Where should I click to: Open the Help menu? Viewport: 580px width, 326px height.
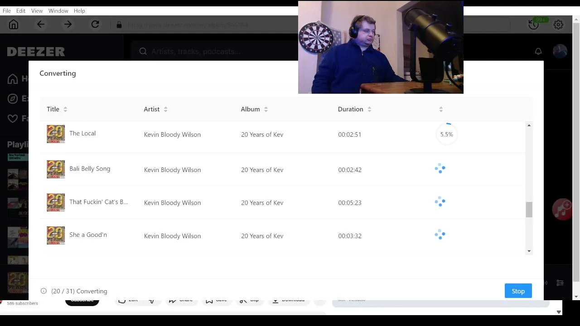(79, 10)
